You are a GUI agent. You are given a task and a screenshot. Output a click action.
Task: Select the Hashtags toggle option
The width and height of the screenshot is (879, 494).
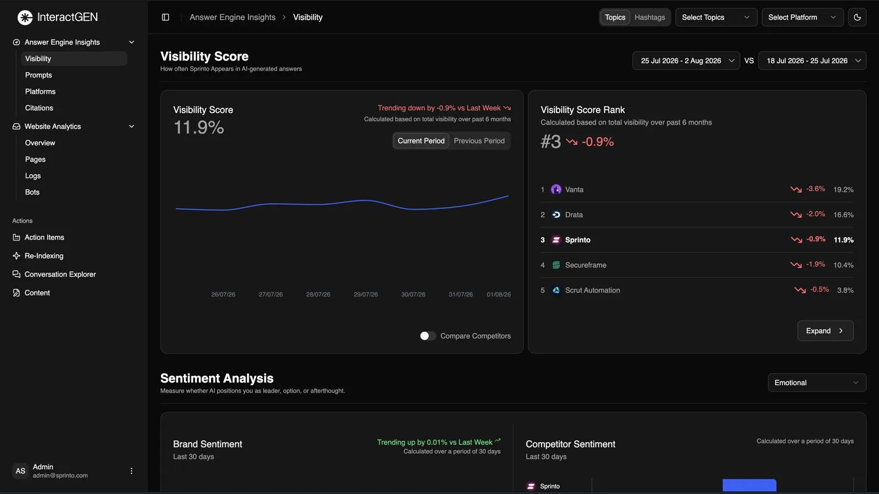[x=650, y=18]
